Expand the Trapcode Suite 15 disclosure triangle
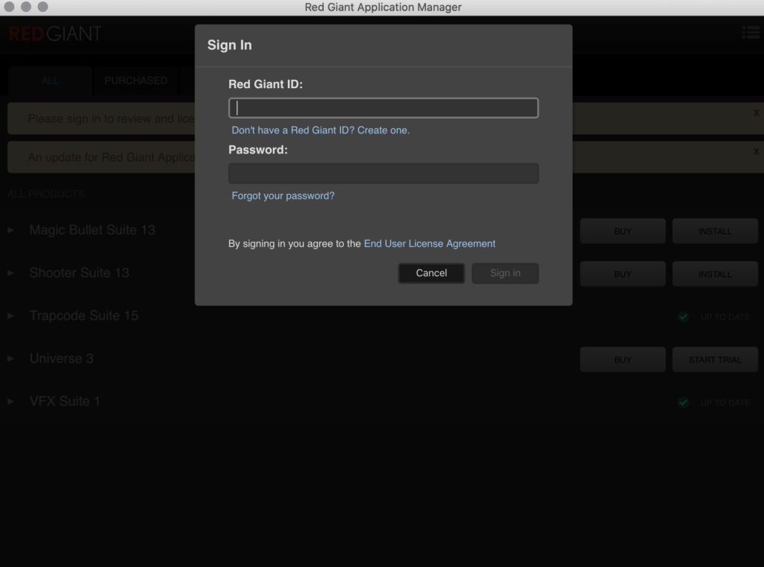Viewport: 764px width, 567px height. click(11, 316)
